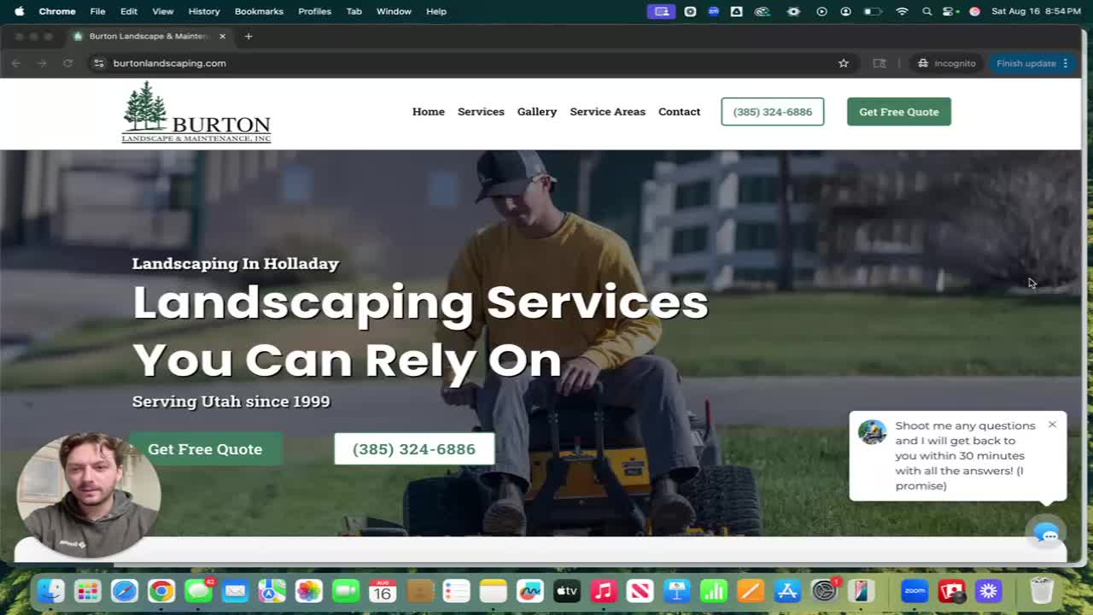Open Safari from the dock
This screenshot has height=615, width=1093.
[x=125, y=590]
